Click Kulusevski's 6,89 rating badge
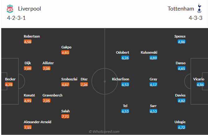This screenshot has height=135, width=208. 153,58
